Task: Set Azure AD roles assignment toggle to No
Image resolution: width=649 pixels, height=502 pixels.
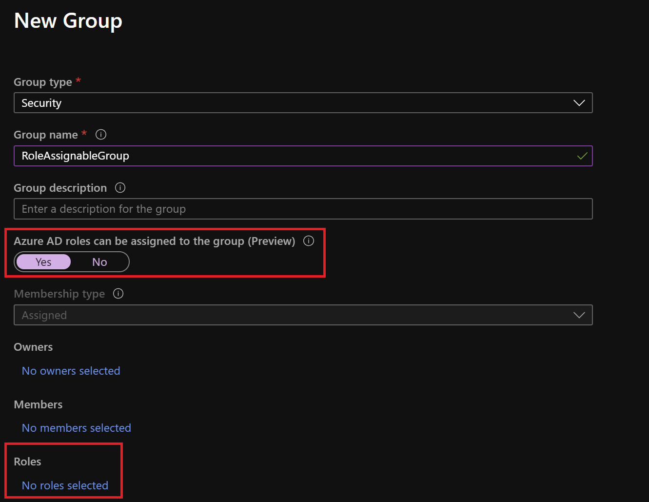Action: click(99, 261)
